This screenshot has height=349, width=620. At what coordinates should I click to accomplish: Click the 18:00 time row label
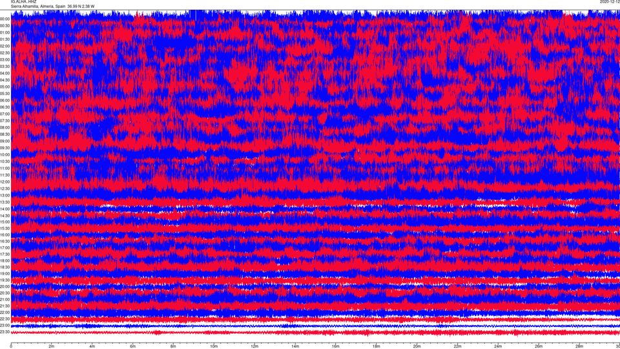click(5, 260)
